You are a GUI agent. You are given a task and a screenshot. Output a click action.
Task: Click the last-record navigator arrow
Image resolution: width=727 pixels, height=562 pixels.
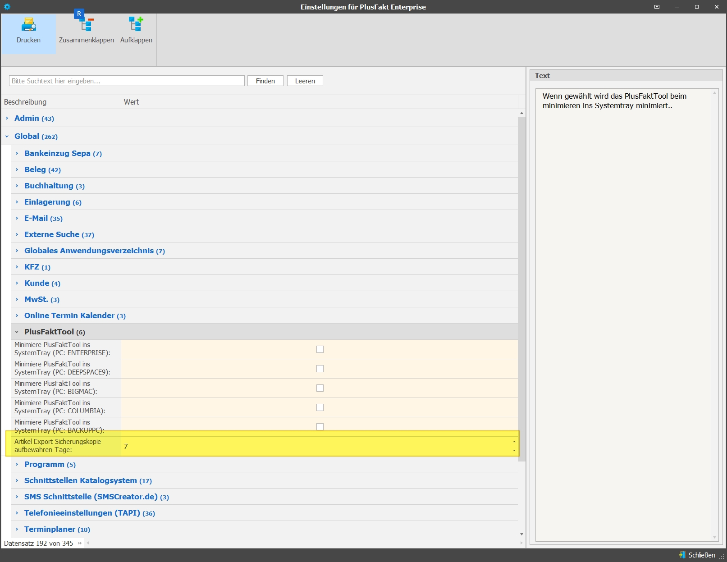click(80, 543)
